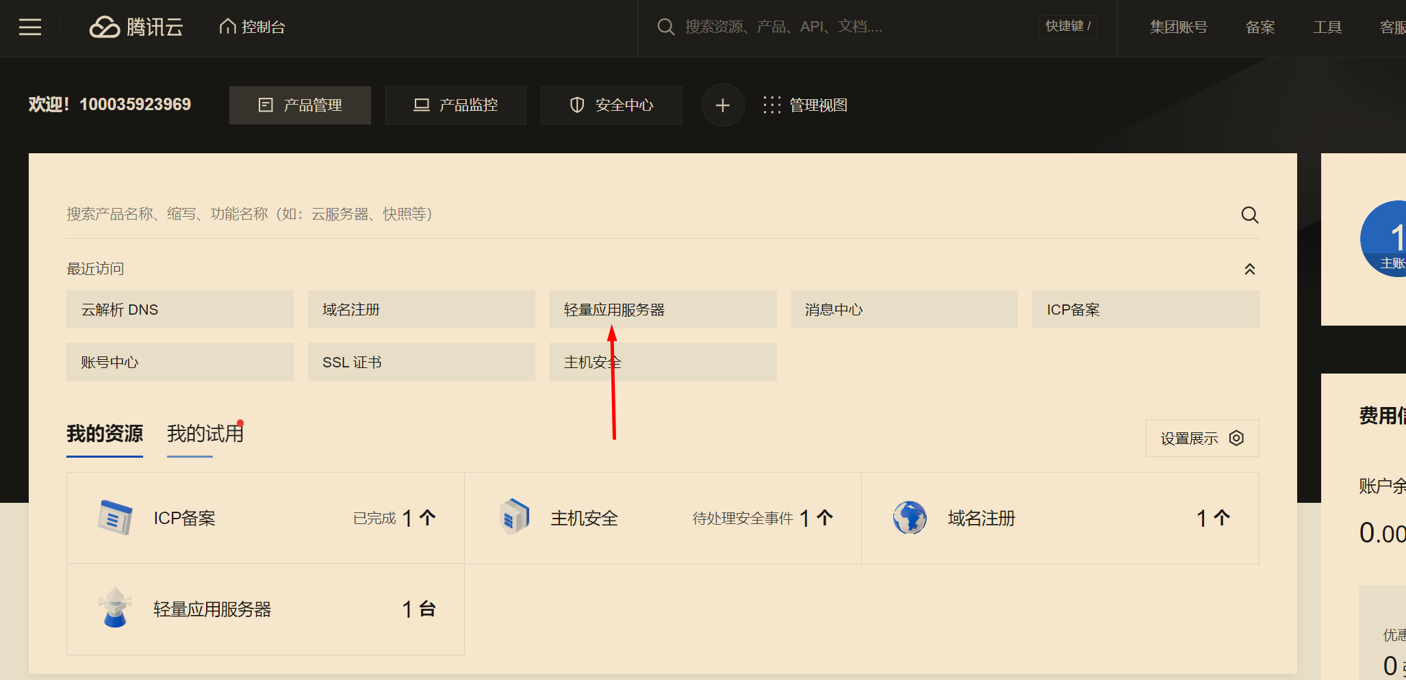Open the hamburger navigation menu
Screen dimensions: 1406x680
[30, 27]
